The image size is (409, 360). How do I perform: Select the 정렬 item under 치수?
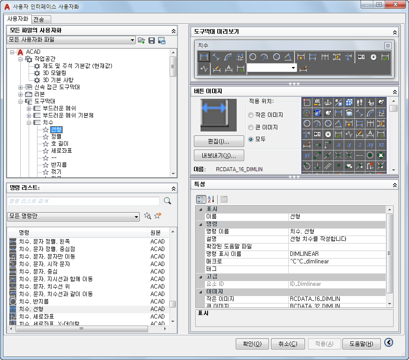coord(56,136)
